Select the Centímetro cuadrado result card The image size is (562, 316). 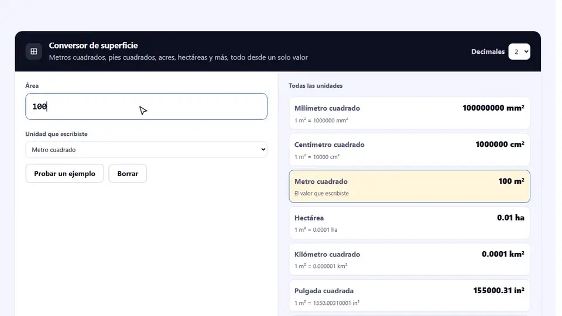[x=409, y=149]
